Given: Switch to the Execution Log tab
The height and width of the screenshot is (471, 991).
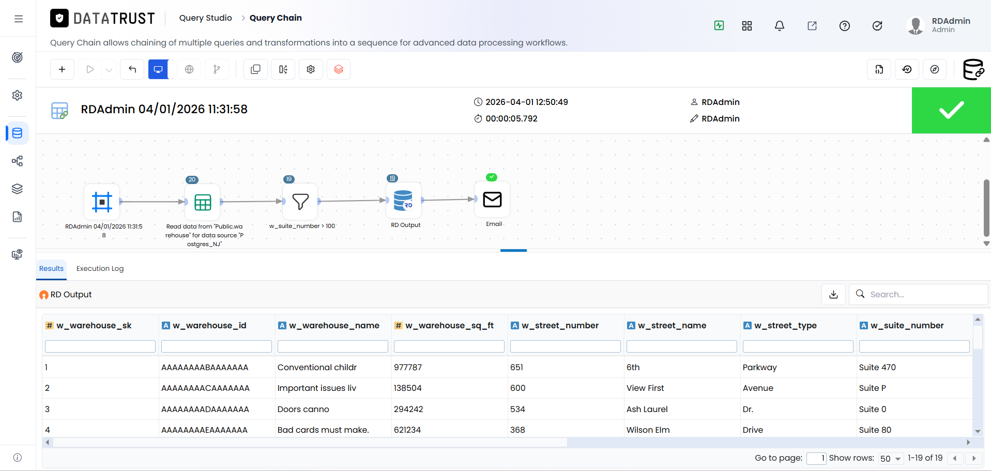Looking at the screenshot, I should tap(100, 268).
